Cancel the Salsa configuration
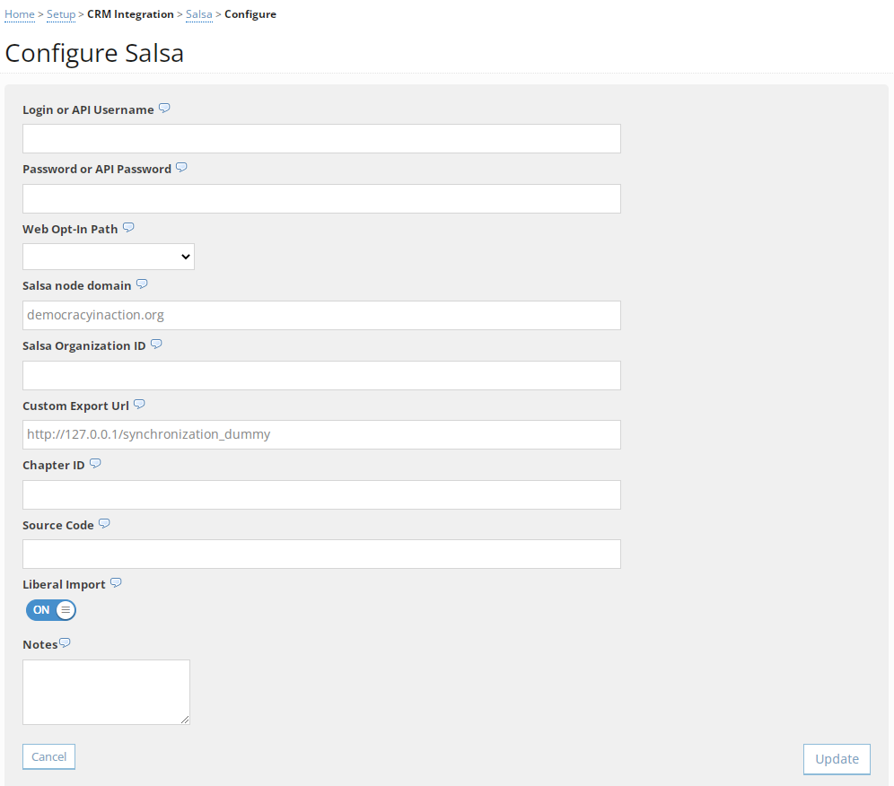Image resolution: width=894 pixels, height=786 pixels. click(48, 756)
